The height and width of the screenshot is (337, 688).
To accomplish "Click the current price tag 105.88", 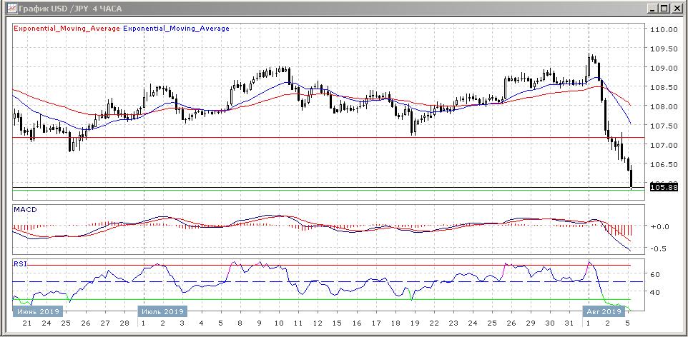I will tap(662, 187).
